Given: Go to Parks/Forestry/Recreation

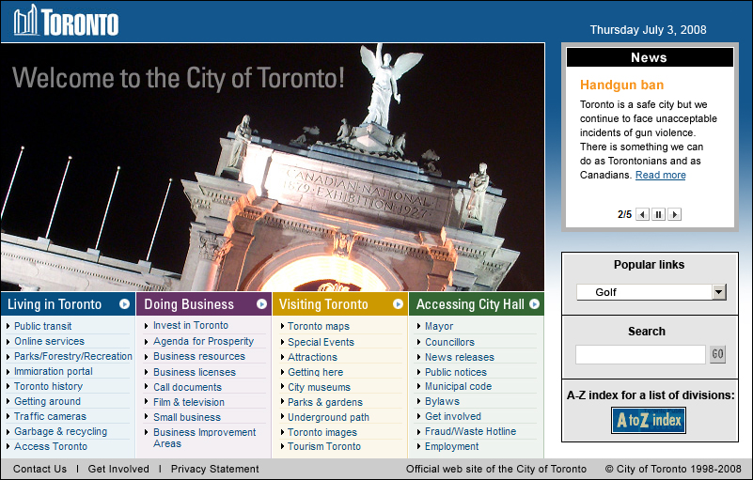Looking at the screenshot, I should (73, 356).
